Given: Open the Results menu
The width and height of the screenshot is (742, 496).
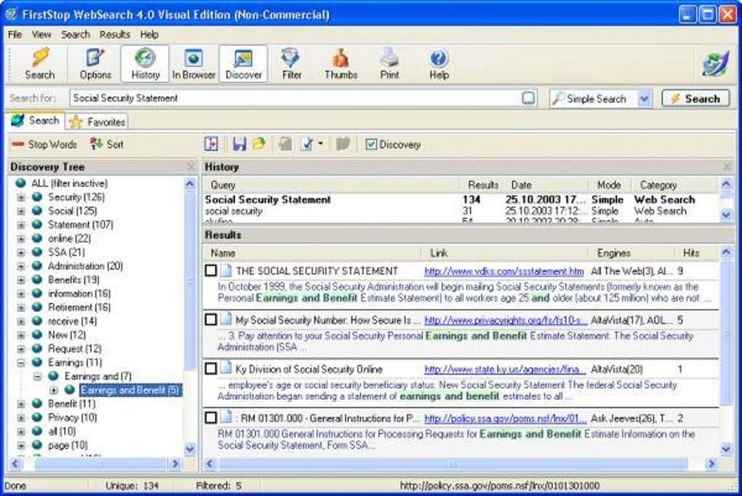Looking at the screenshot, I should 114,35.
